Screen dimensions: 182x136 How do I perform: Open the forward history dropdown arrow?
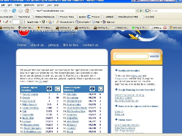[10, 11]
